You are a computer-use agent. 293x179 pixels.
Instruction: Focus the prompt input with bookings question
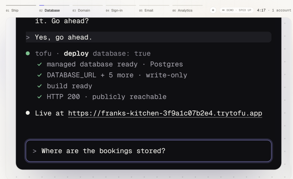[x=149, y=151]
